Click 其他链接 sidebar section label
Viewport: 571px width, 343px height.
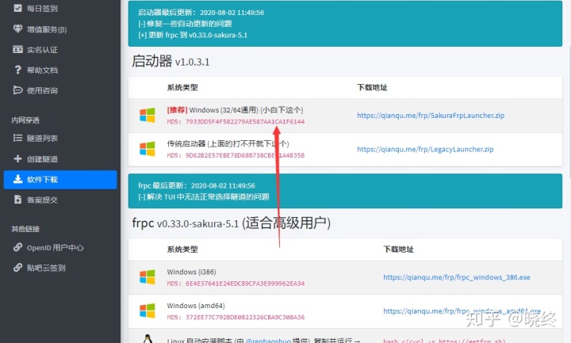click(25, 229)
